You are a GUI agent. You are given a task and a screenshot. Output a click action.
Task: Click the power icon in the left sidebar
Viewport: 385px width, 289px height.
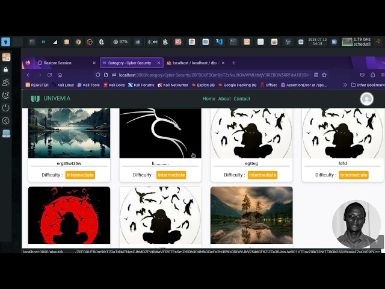[5, 108]
